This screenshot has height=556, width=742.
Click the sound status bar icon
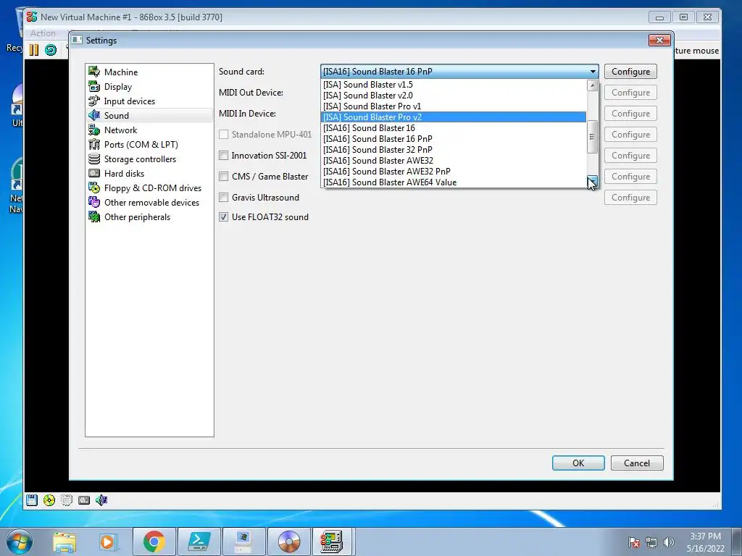101,500
